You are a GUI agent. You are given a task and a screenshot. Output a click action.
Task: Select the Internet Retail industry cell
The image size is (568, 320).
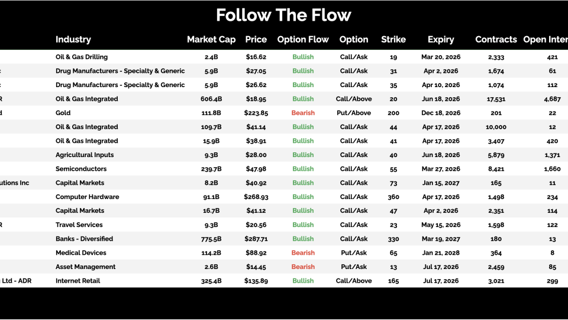pos(78,281)
